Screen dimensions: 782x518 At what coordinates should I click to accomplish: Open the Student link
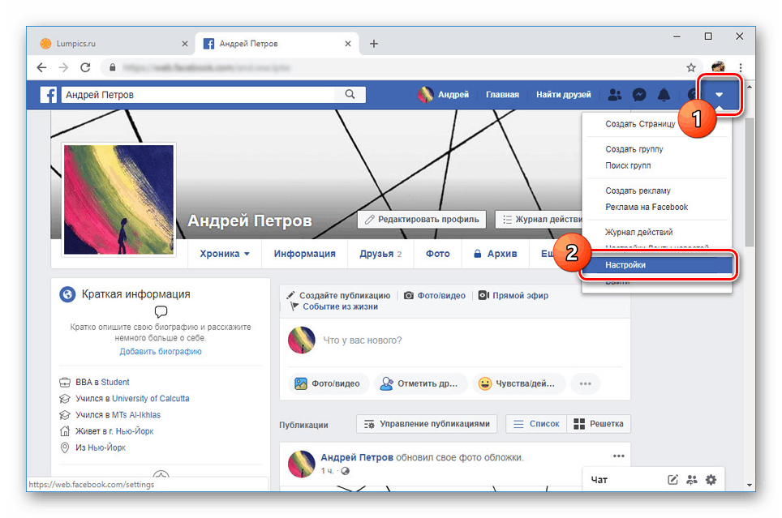click(x=114, y=383)
